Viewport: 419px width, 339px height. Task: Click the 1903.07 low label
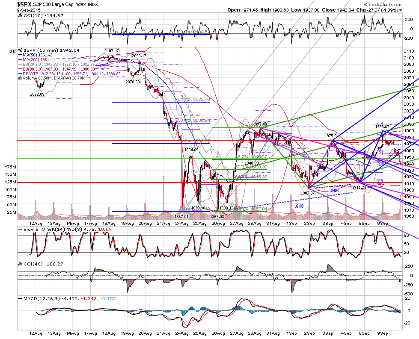308,193
